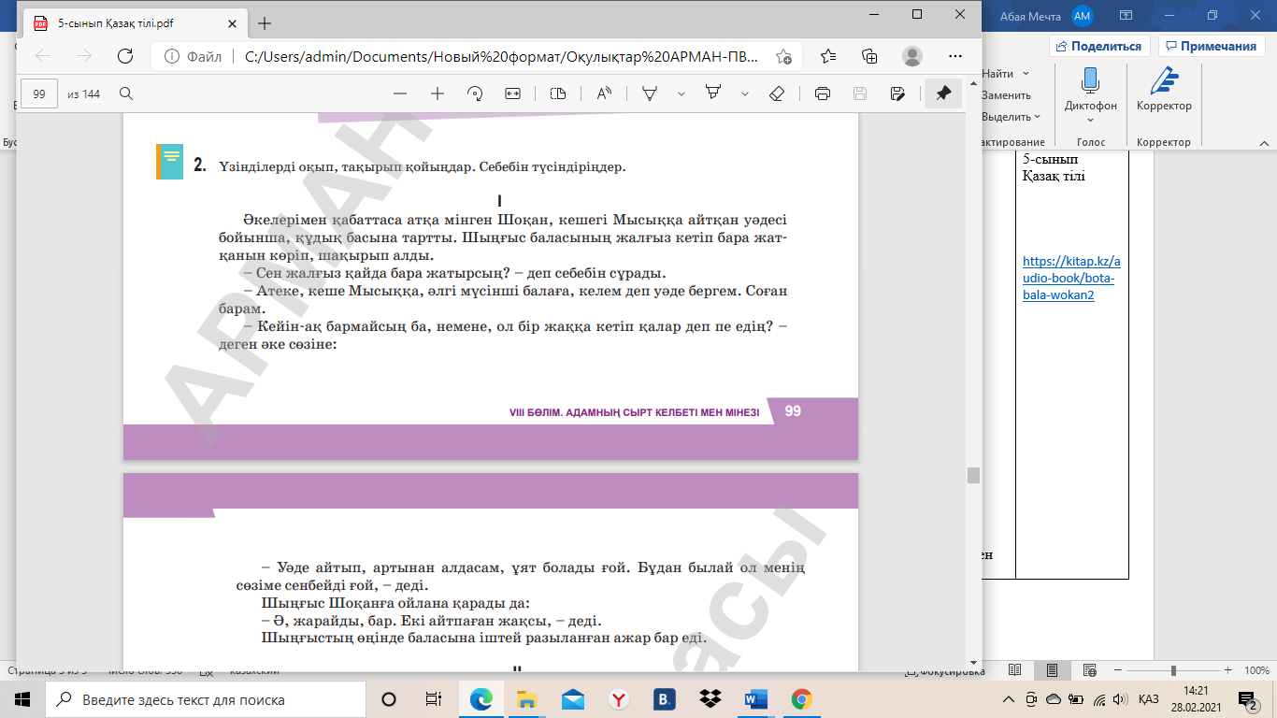Fit PDF to page width
1277x718 pixels.
pos(512,93)
